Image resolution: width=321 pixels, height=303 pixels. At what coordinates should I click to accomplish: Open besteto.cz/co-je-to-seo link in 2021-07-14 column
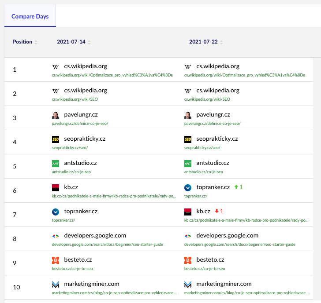tap(72, 269)
